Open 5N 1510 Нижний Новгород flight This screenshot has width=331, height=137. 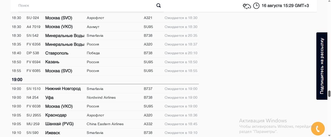(105, 89)
